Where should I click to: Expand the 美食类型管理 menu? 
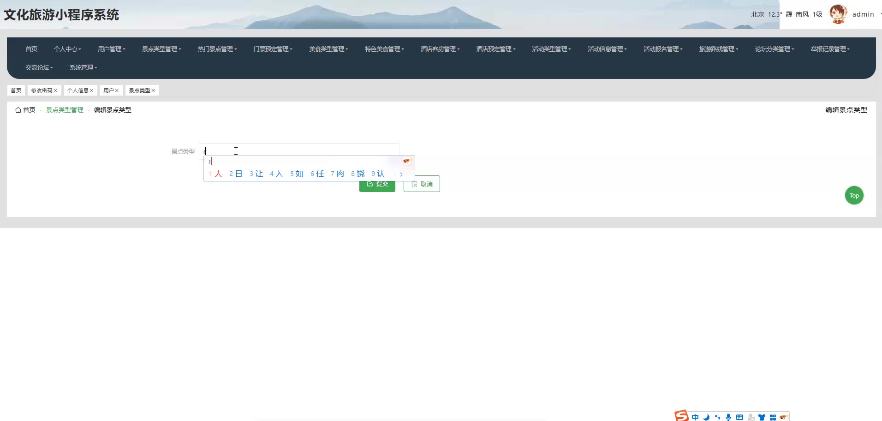(329, 49)
